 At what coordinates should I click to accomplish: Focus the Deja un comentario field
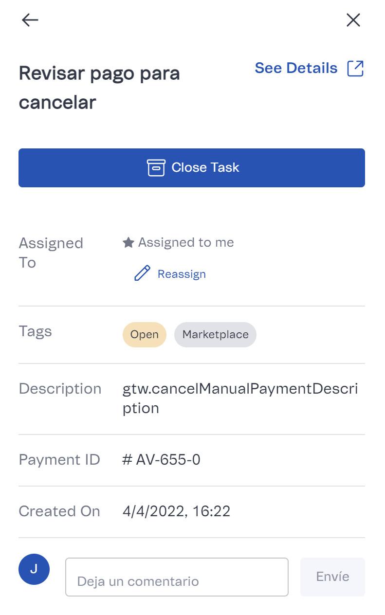tap(177, 577)
